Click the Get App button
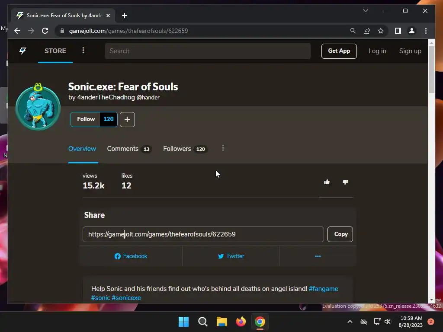Image resolution: width=443 pixels, height=332 pixels. click(x=339, y=51)
